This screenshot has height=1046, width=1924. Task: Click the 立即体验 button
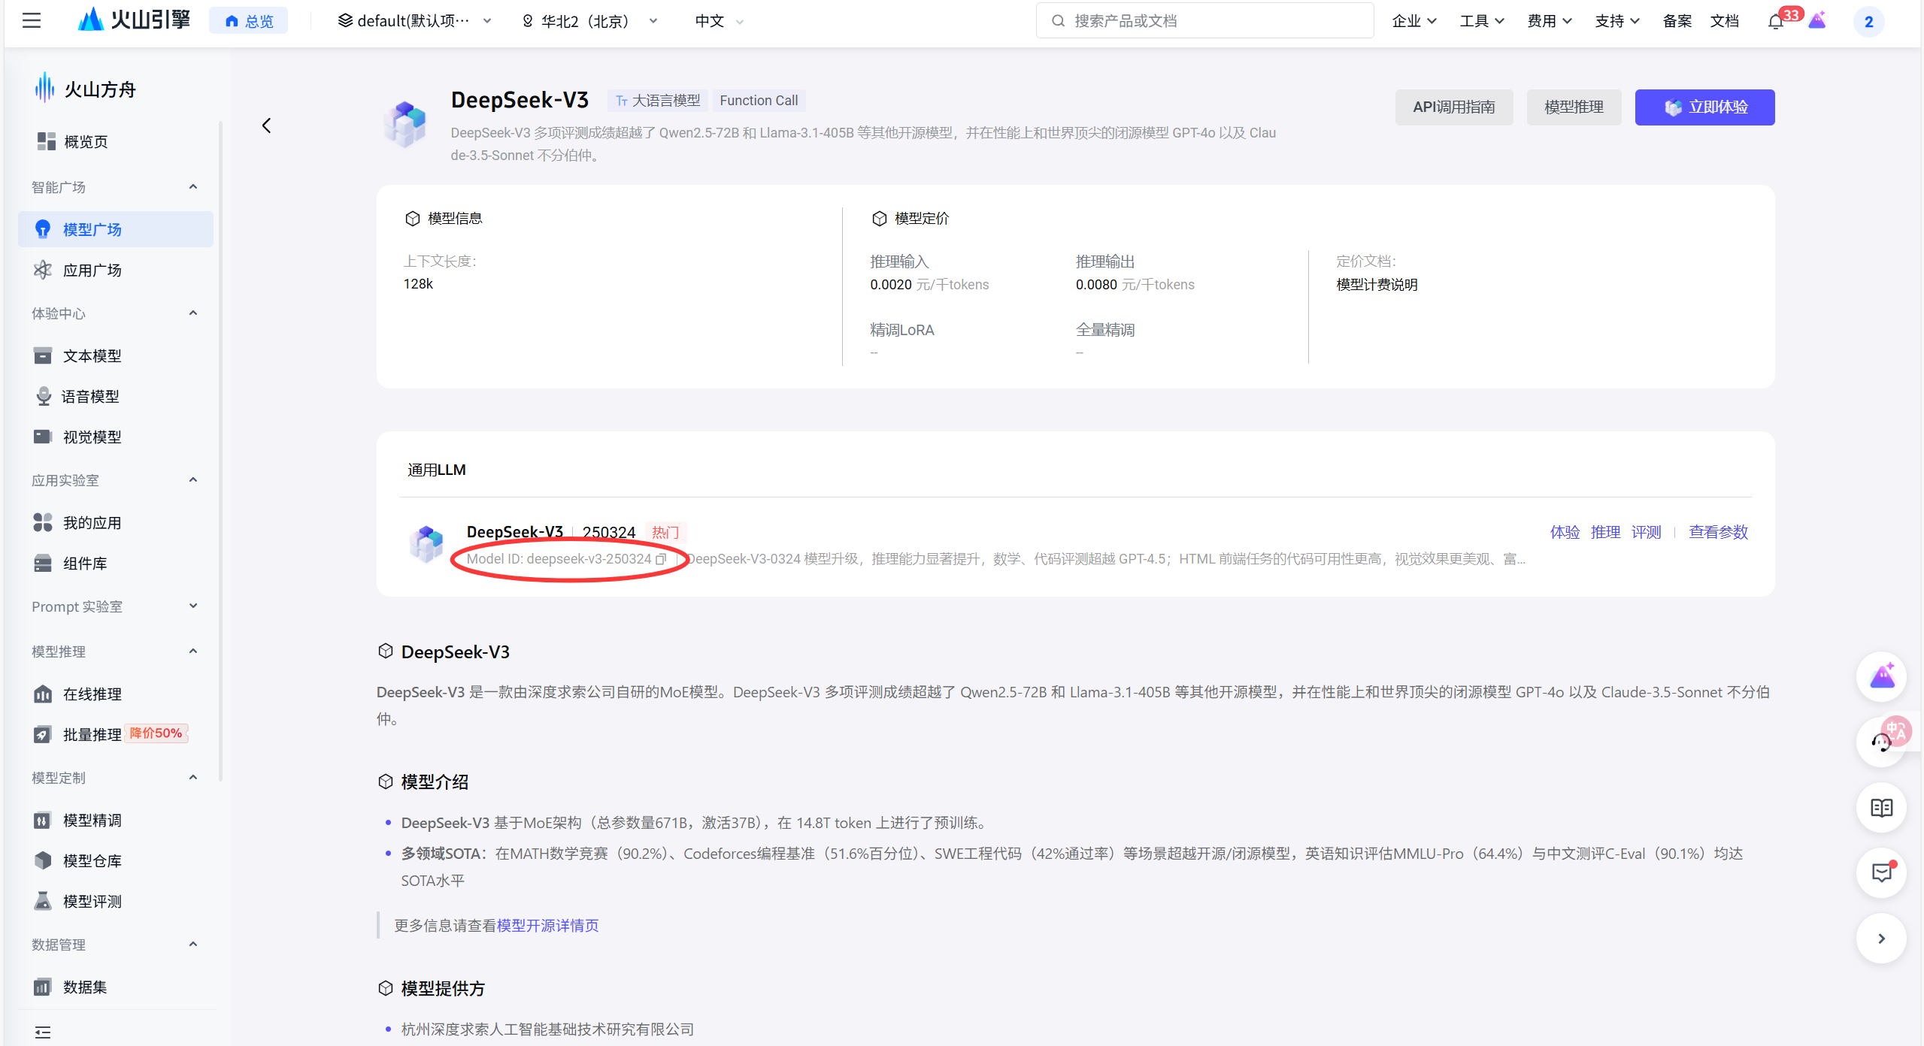pos(1704,107)
